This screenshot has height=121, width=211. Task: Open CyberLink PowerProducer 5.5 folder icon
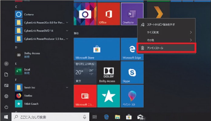(18, 39)
